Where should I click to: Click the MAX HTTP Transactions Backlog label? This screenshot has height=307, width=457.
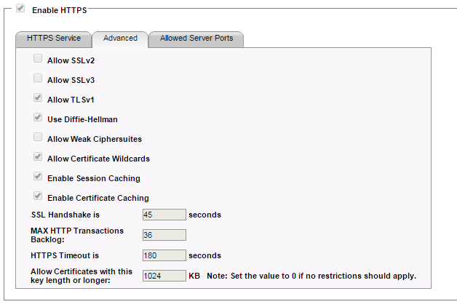(77, 235)
